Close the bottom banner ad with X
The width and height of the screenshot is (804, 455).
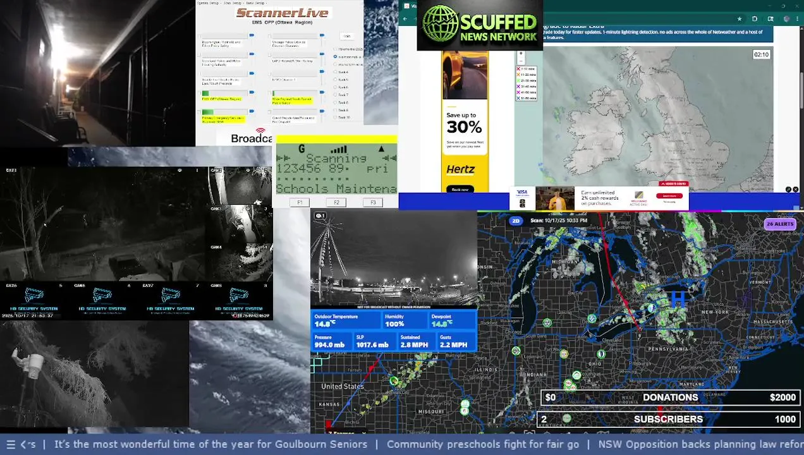click(x=795, y=190)
